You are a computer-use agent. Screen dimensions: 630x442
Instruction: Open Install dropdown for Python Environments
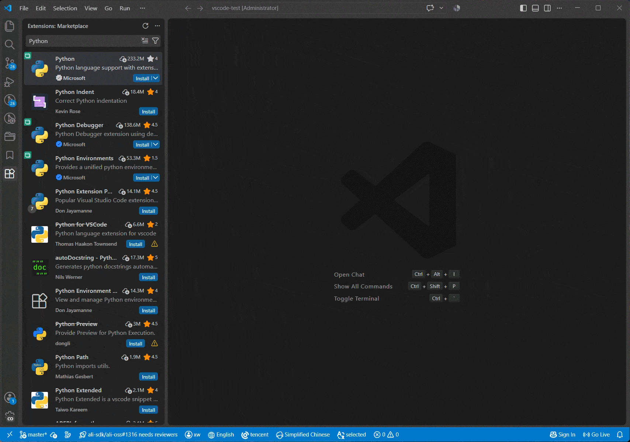tap(156, 178)
